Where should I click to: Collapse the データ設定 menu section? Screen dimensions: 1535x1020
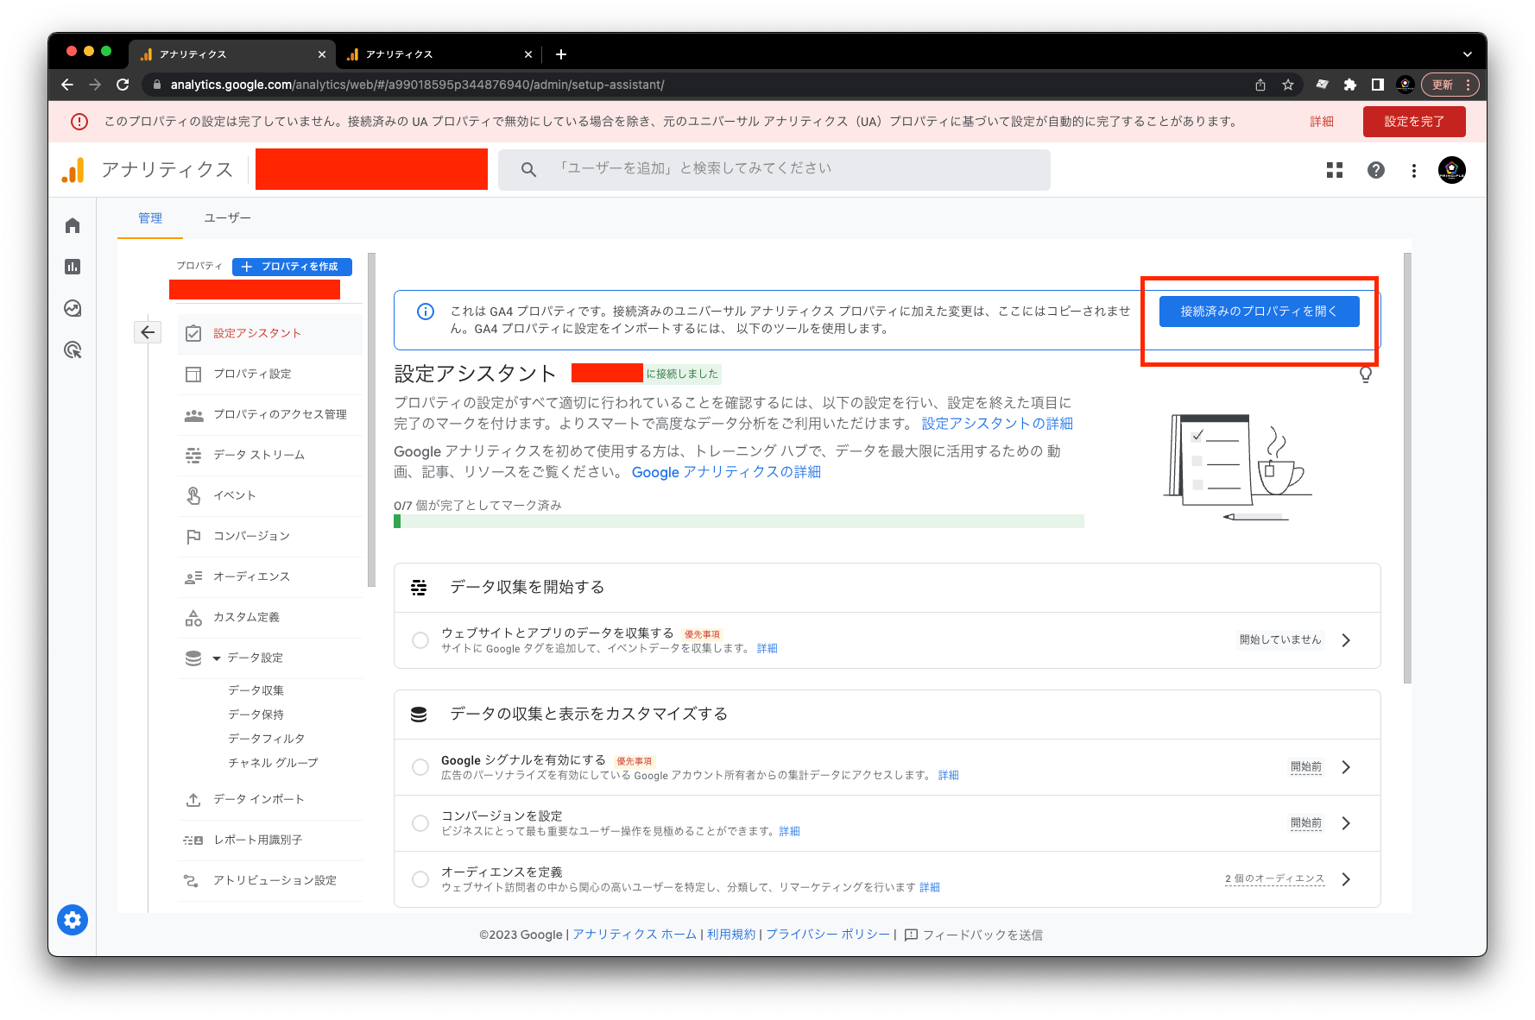click(x=217, y=658)
